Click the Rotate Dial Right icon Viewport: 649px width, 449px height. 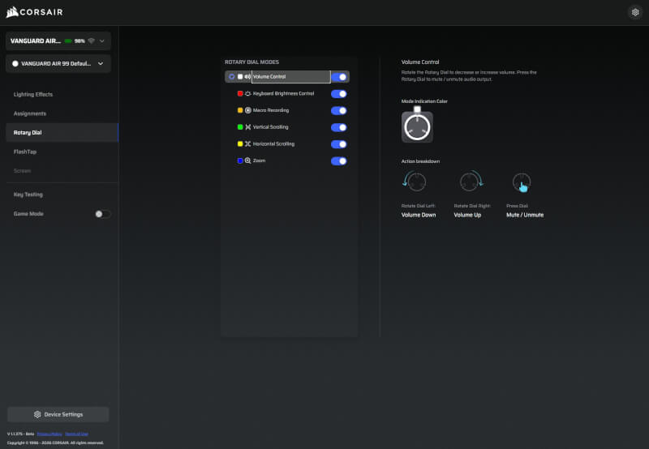[x=471, y=181]
